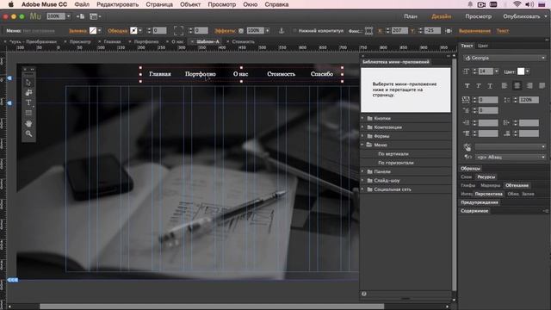Select the Crop tool
This screenshot has height=310, width=551.
[x=28, y=92]
